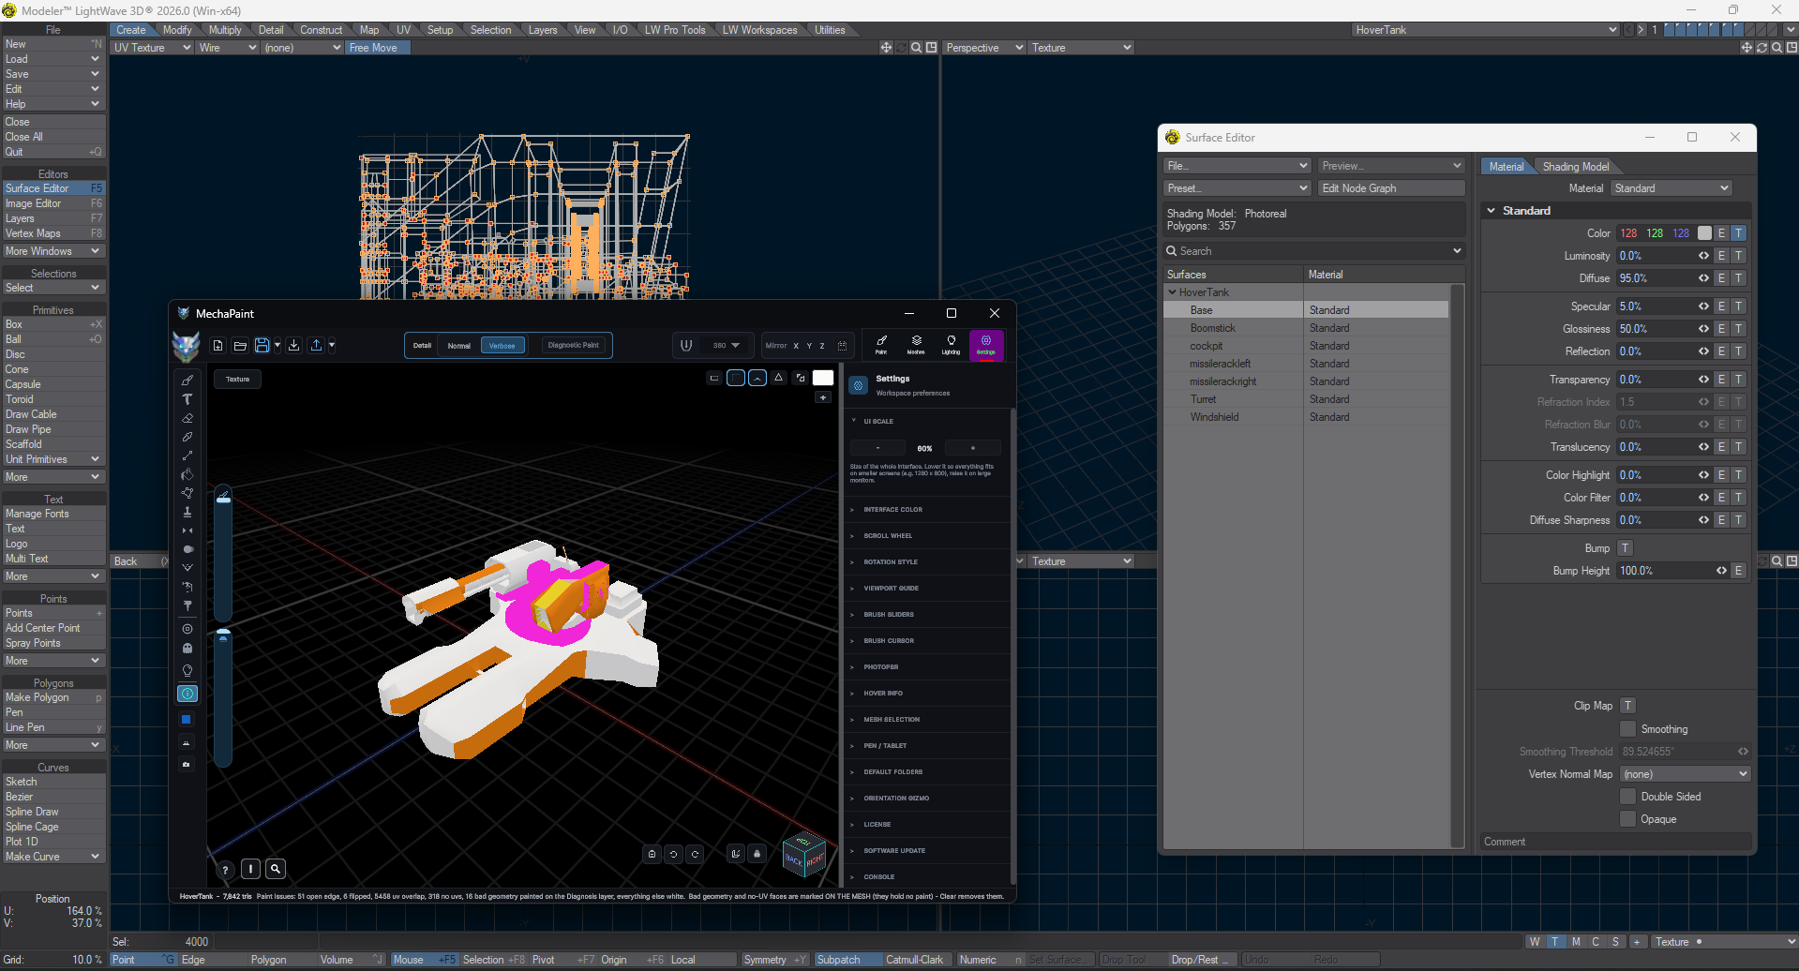This screenshot has height=971, width=1799.
Task: Select Normal detail mode
Action: point(459,346)
